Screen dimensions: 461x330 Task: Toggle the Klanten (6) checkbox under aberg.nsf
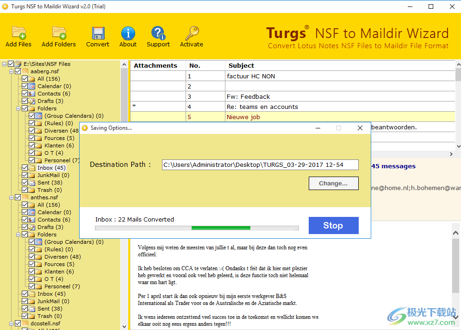[x=32, y=146]
